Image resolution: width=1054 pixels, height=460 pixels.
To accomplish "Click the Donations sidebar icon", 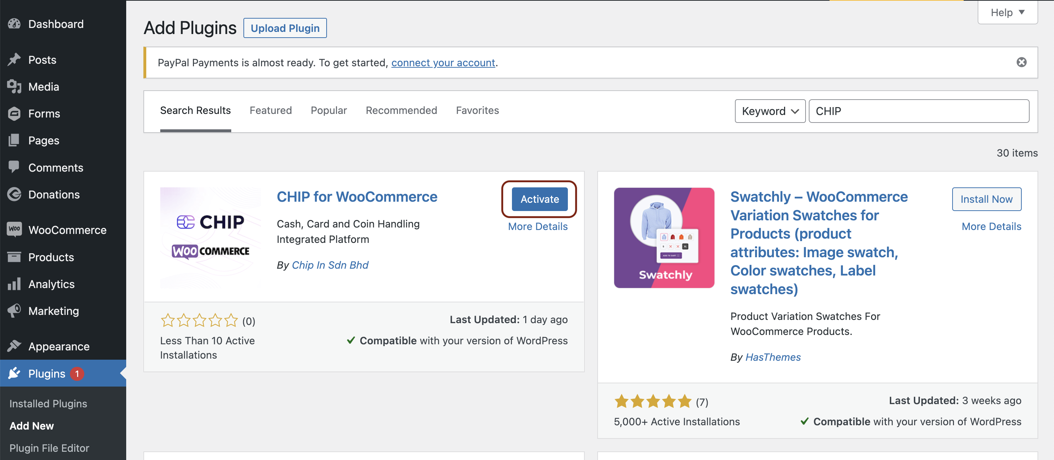I will pyautogui.click(x=14, y=194).
